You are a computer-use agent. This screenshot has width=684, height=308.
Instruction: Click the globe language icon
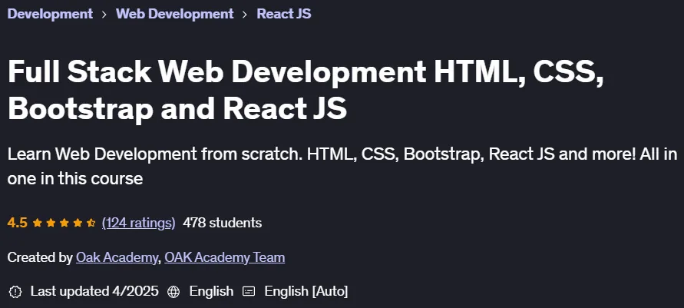[173, 291]
